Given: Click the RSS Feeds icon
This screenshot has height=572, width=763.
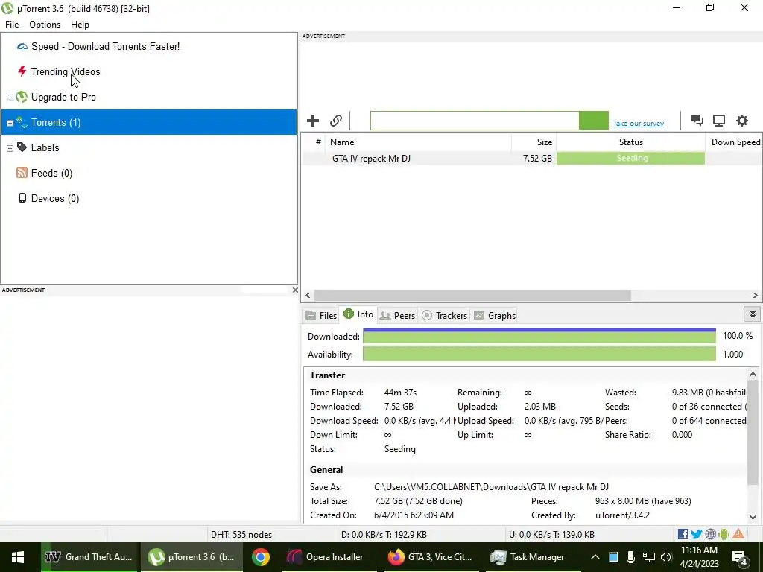Looking at the screenshot, I should pos(22,173).
